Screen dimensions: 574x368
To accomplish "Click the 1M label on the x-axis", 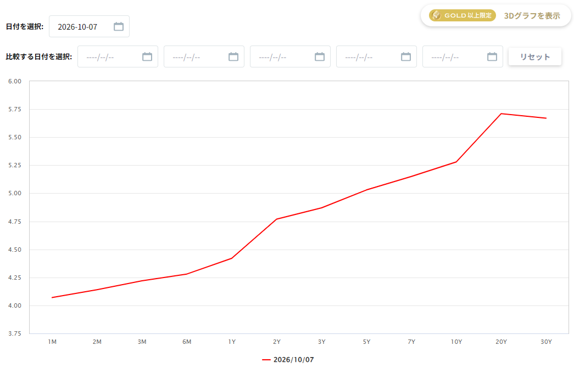I will [52, 342].
